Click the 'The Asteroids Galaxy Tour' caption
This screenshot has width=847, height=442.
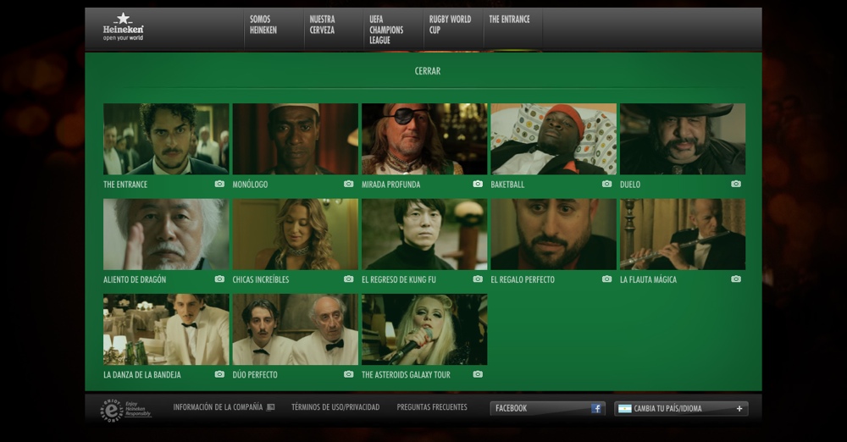point(406,374)
